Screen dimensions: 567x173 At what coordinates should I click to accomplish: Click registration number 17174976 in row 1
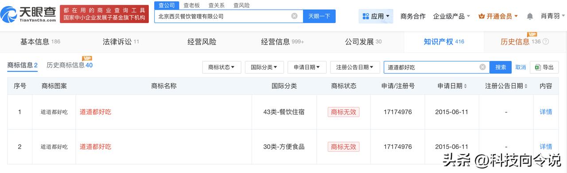(x=397, y=112)
